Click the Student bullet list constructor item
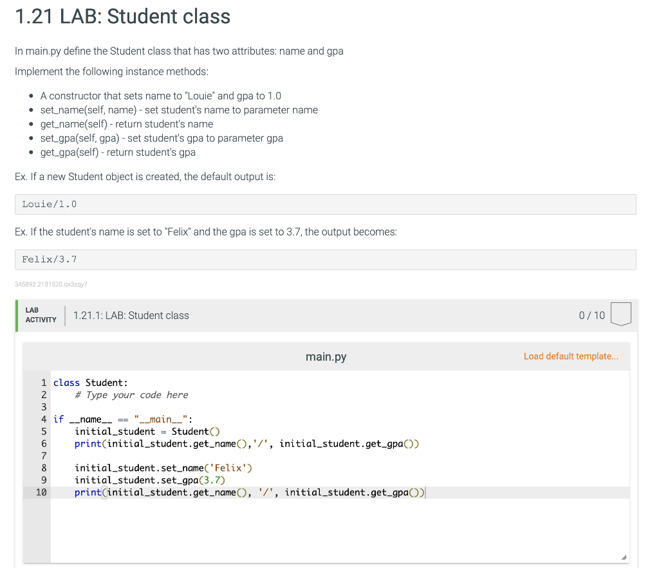Screen dimensions: 659x568 (162, 95)
